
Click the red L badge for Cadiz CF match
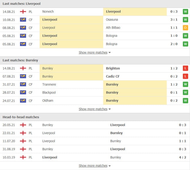point(185,76)
